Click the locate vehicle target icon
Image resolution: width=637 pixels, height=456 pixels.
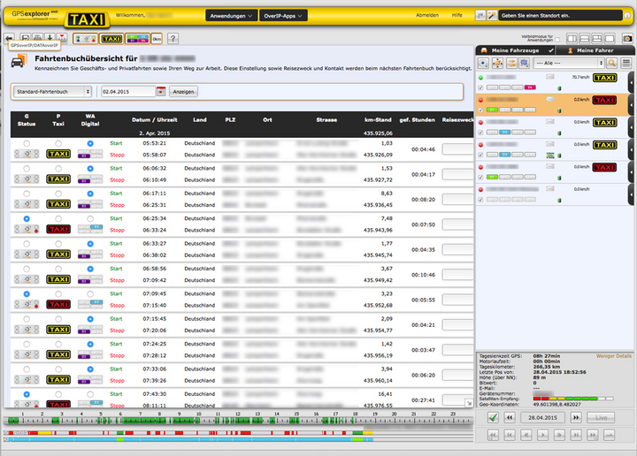tap(483, 63)
